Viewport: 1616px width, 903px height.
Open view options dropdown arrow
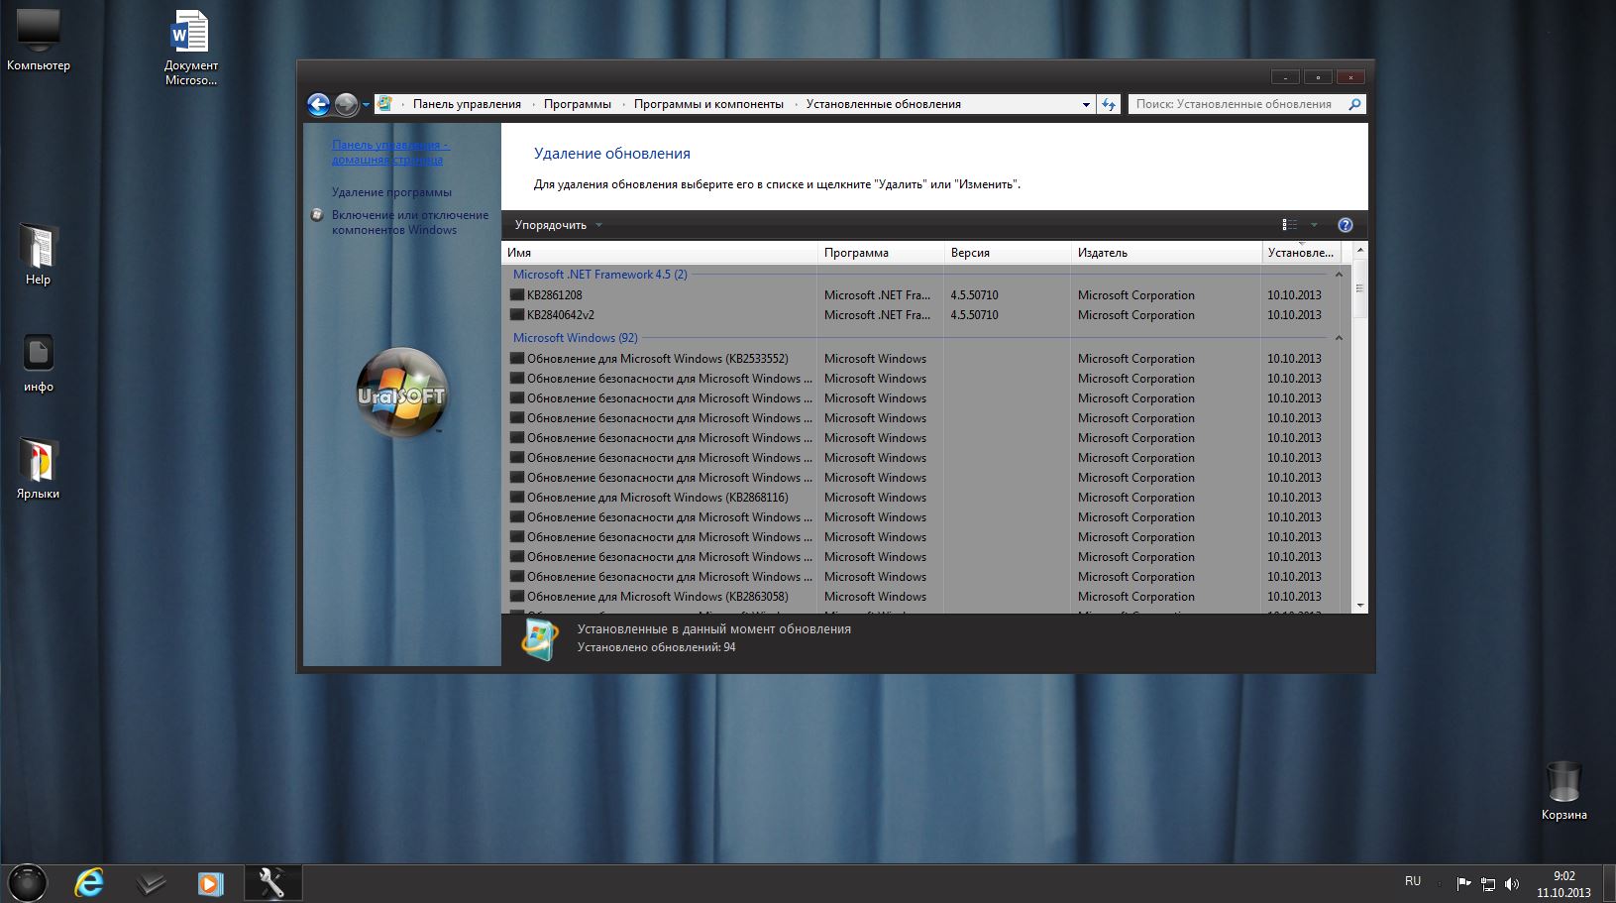[x=1314, y=225]
